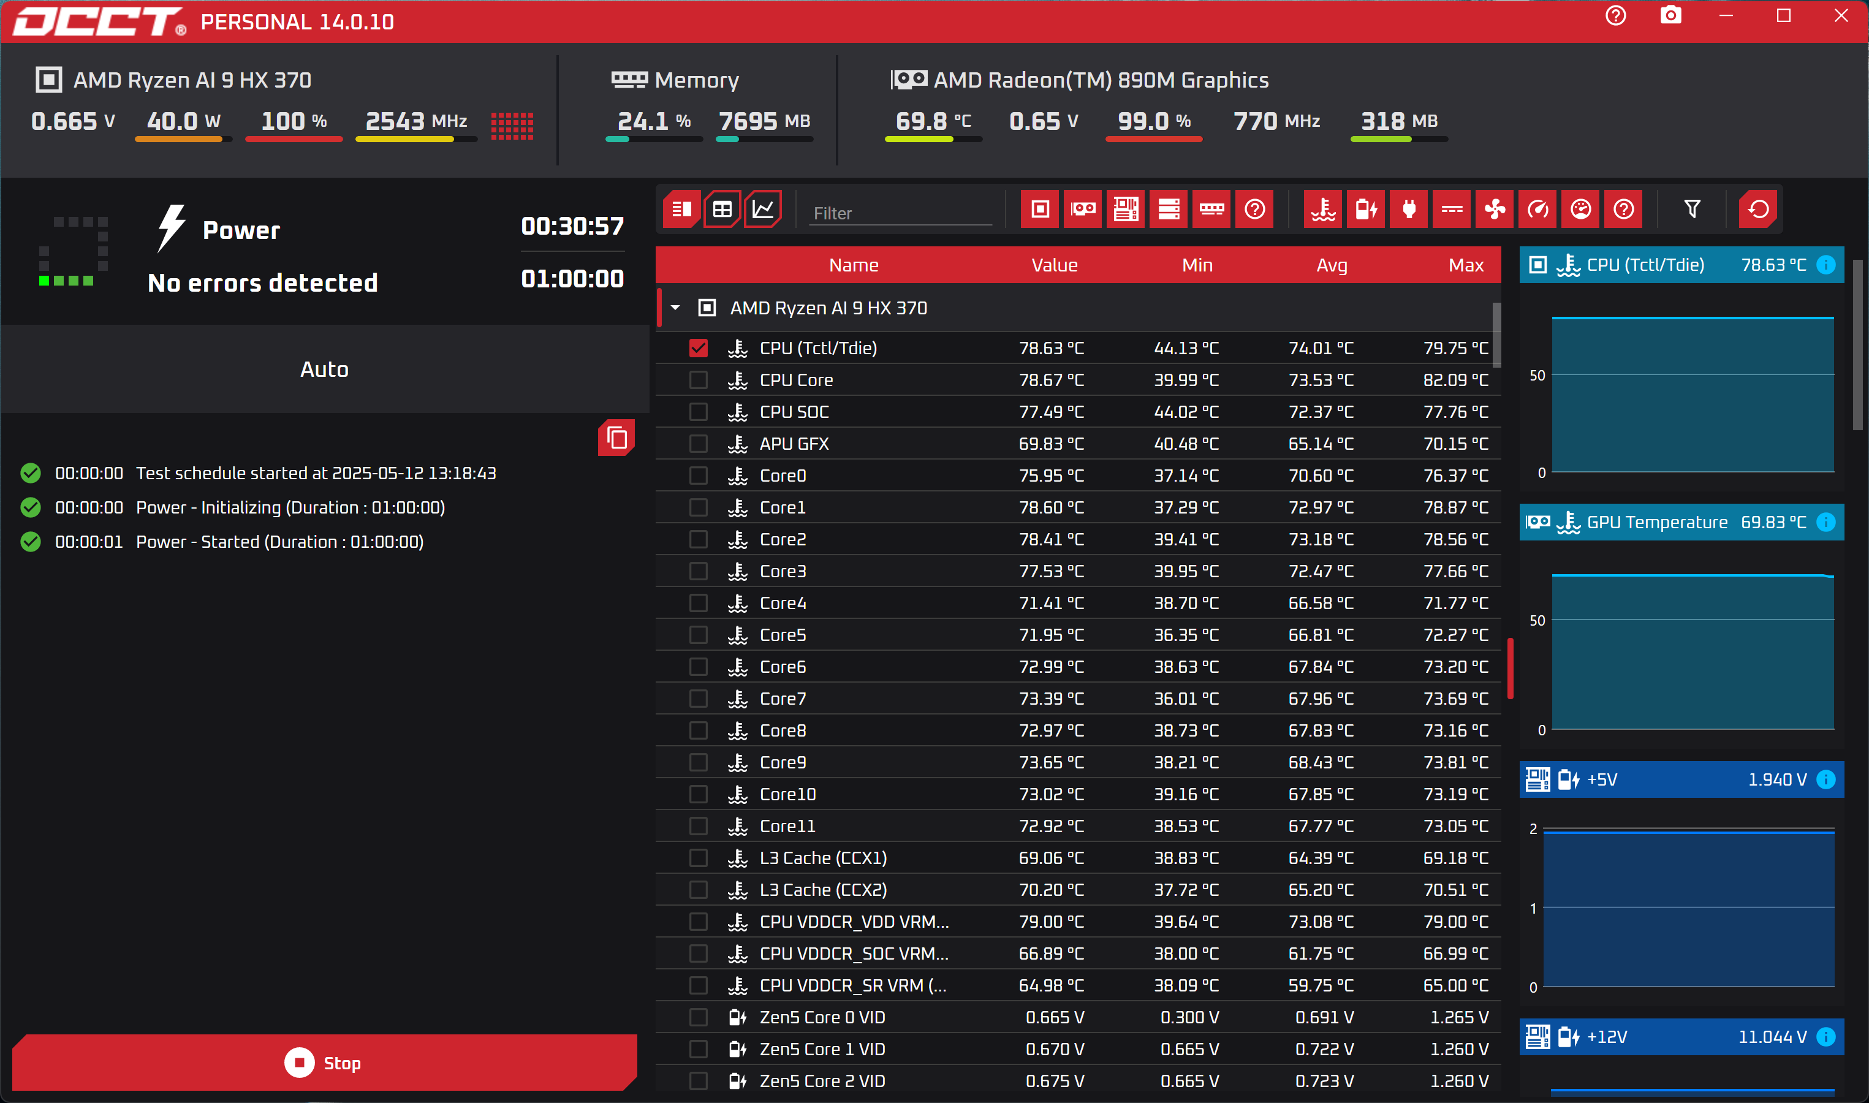The image size is (1869, 1103).
Task: Click the reset monitoring values icon
Action: pos(1757,209)
